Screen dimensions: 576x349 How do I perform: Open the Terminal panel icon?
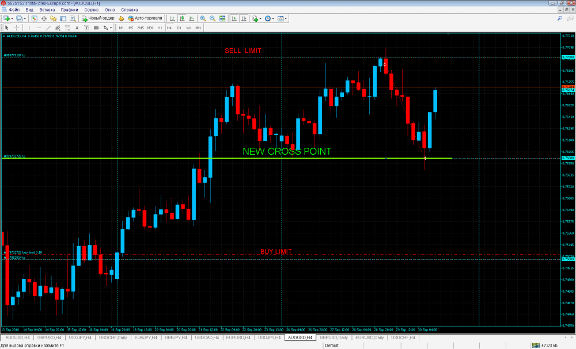(63, 18)
